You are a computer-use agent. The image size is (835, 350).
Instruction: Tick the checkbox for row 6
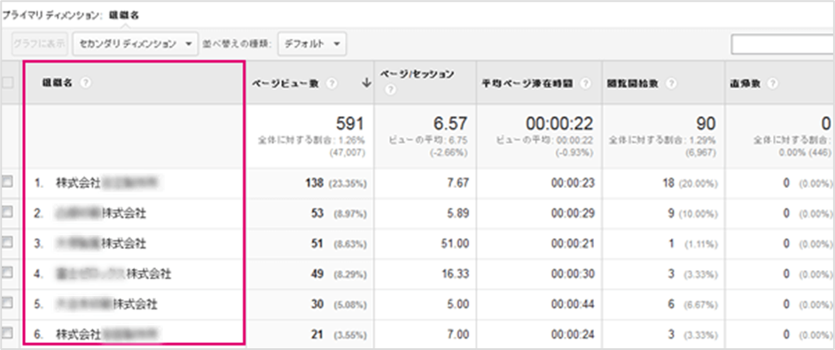tap(7, 333)
